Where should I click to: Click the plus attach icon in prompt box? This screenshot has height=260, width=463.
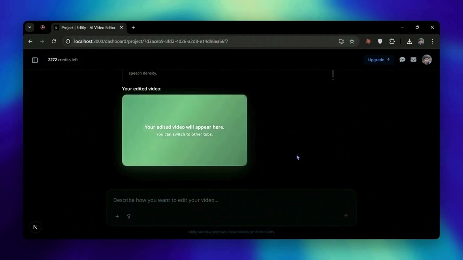coord(117,216)
